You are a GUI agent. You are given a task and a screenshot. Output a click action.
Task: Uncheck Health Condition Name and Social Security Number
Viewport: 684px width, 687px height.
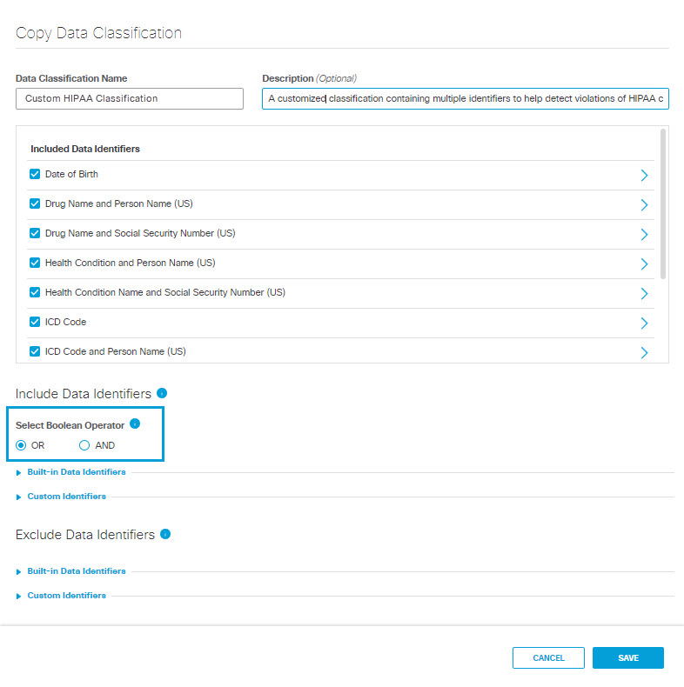[x=35, y=292]
